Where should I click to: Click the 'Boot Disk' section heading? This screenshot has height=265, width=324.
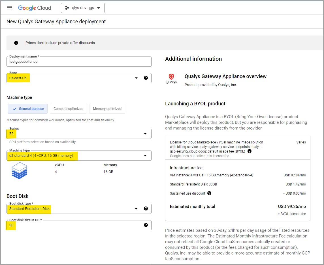click(x=18, y=196)
